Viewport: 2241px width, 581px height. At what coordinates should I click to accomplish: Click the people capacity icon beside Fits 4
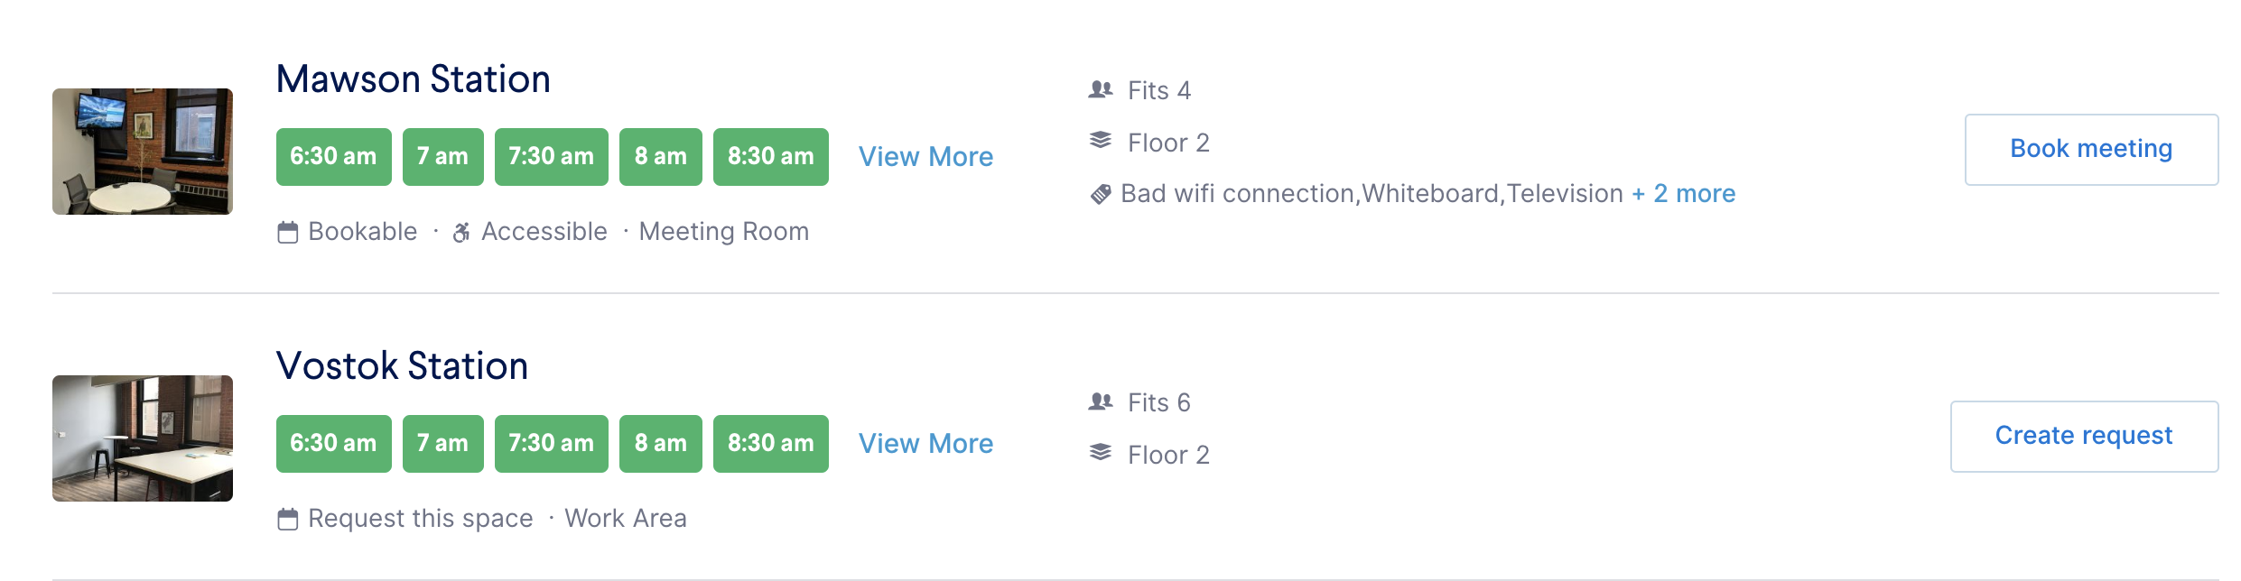click(x=1100, y=89)
